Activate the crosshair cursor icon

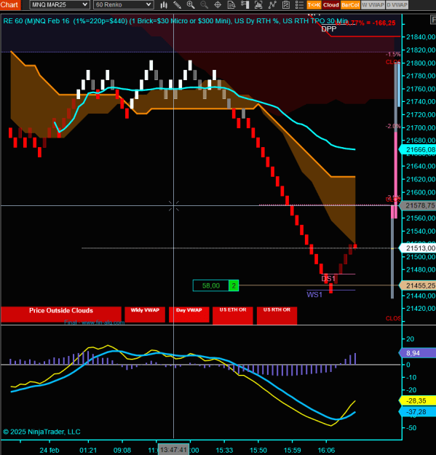pos(218,4)
